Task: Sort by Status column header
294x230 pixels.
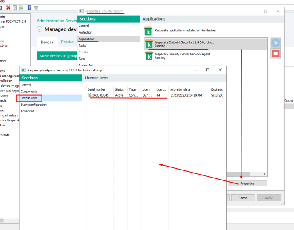Action: click(121, 89)
